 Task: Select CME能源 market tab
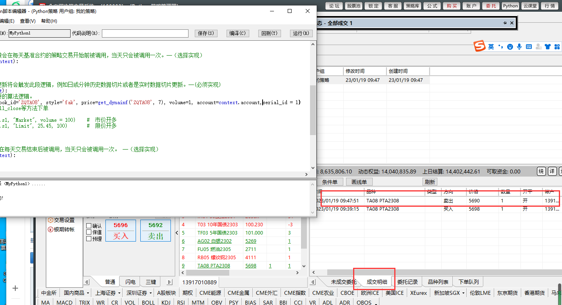pos(210,293)
